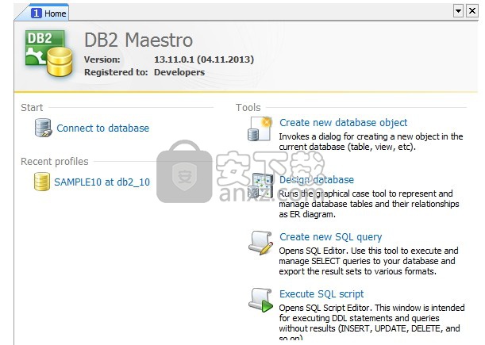
Task: Close the Home tab with X button
Action: (x=472, y=11)
